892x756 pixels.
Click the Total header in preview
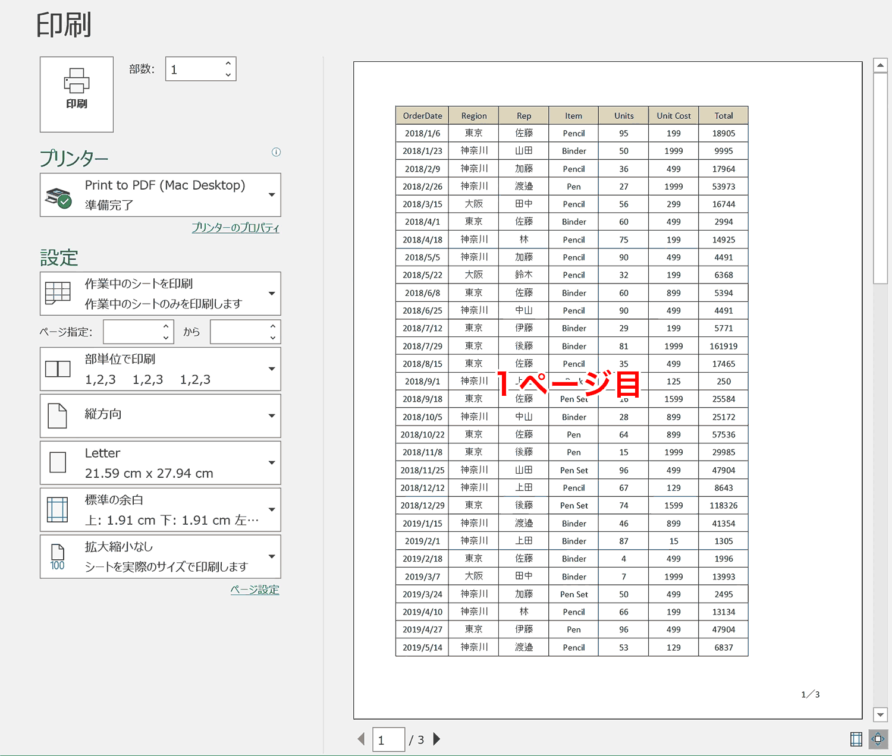724,116
